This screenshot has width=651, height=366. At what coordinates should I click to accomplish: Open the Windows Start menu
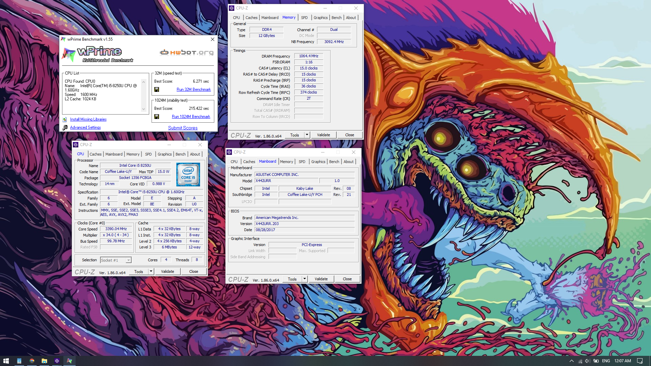coord(6,361)
